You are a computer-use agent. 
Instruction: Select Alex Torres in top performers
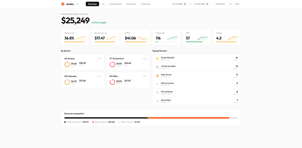click(x=197, y=76)
